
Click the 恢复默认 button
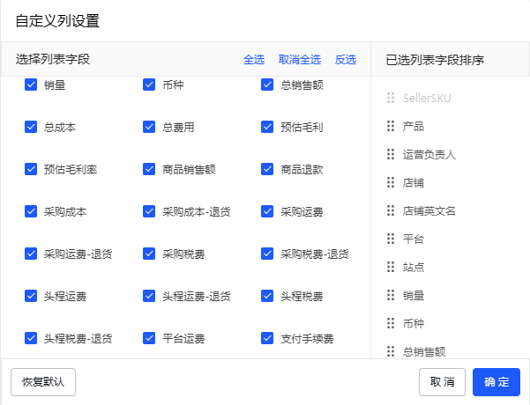[43, 382]
